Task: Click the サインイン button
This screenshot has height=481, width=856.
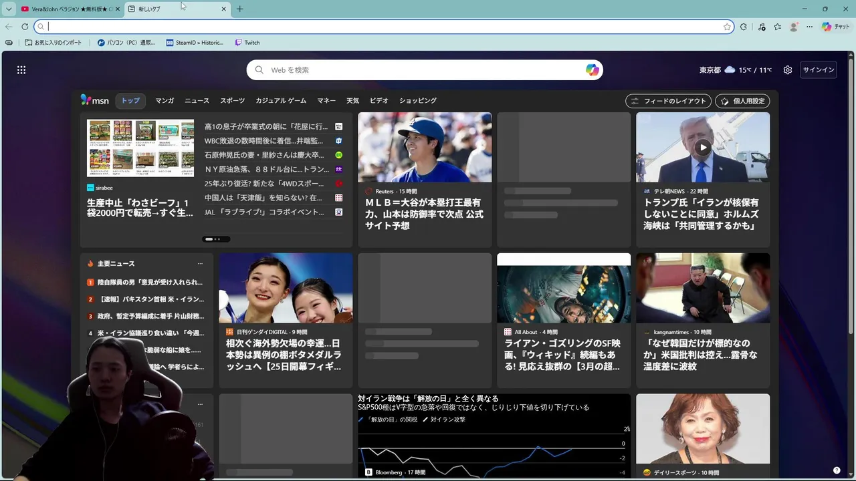Action: pos(819,70)
